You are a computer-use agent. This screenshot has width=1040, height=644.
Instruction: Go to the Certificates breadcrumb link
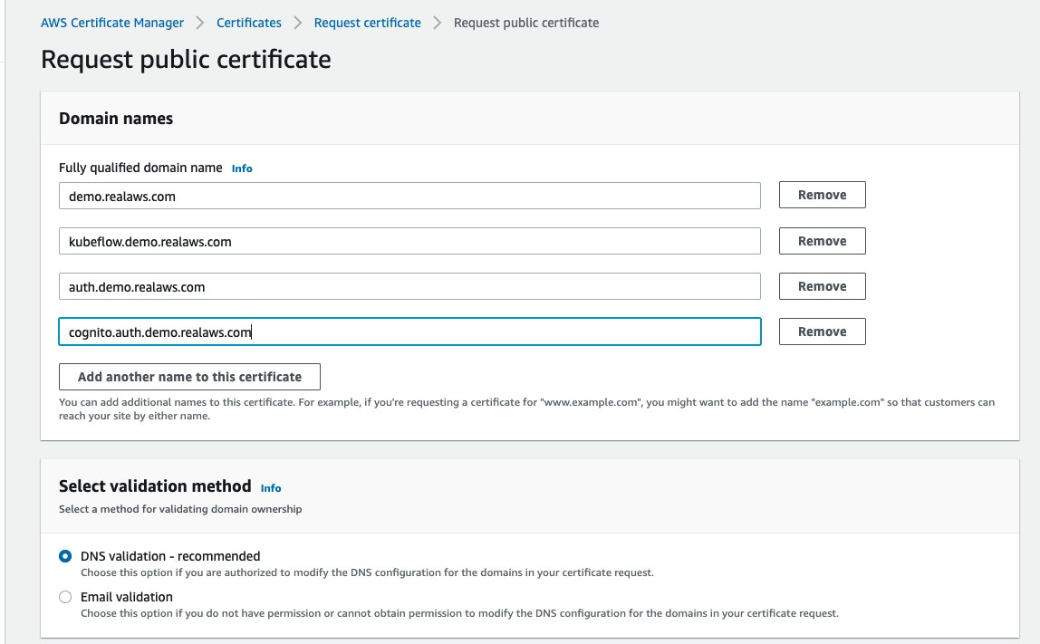[248, 22]
